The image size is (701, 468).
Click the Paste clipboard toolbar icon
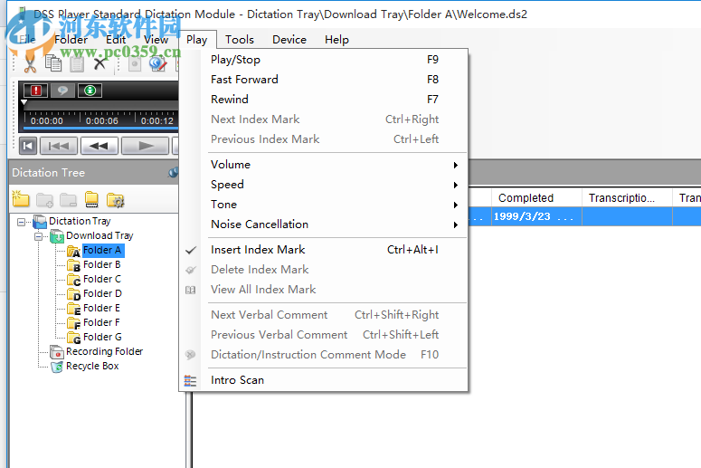tap(77, 64)
